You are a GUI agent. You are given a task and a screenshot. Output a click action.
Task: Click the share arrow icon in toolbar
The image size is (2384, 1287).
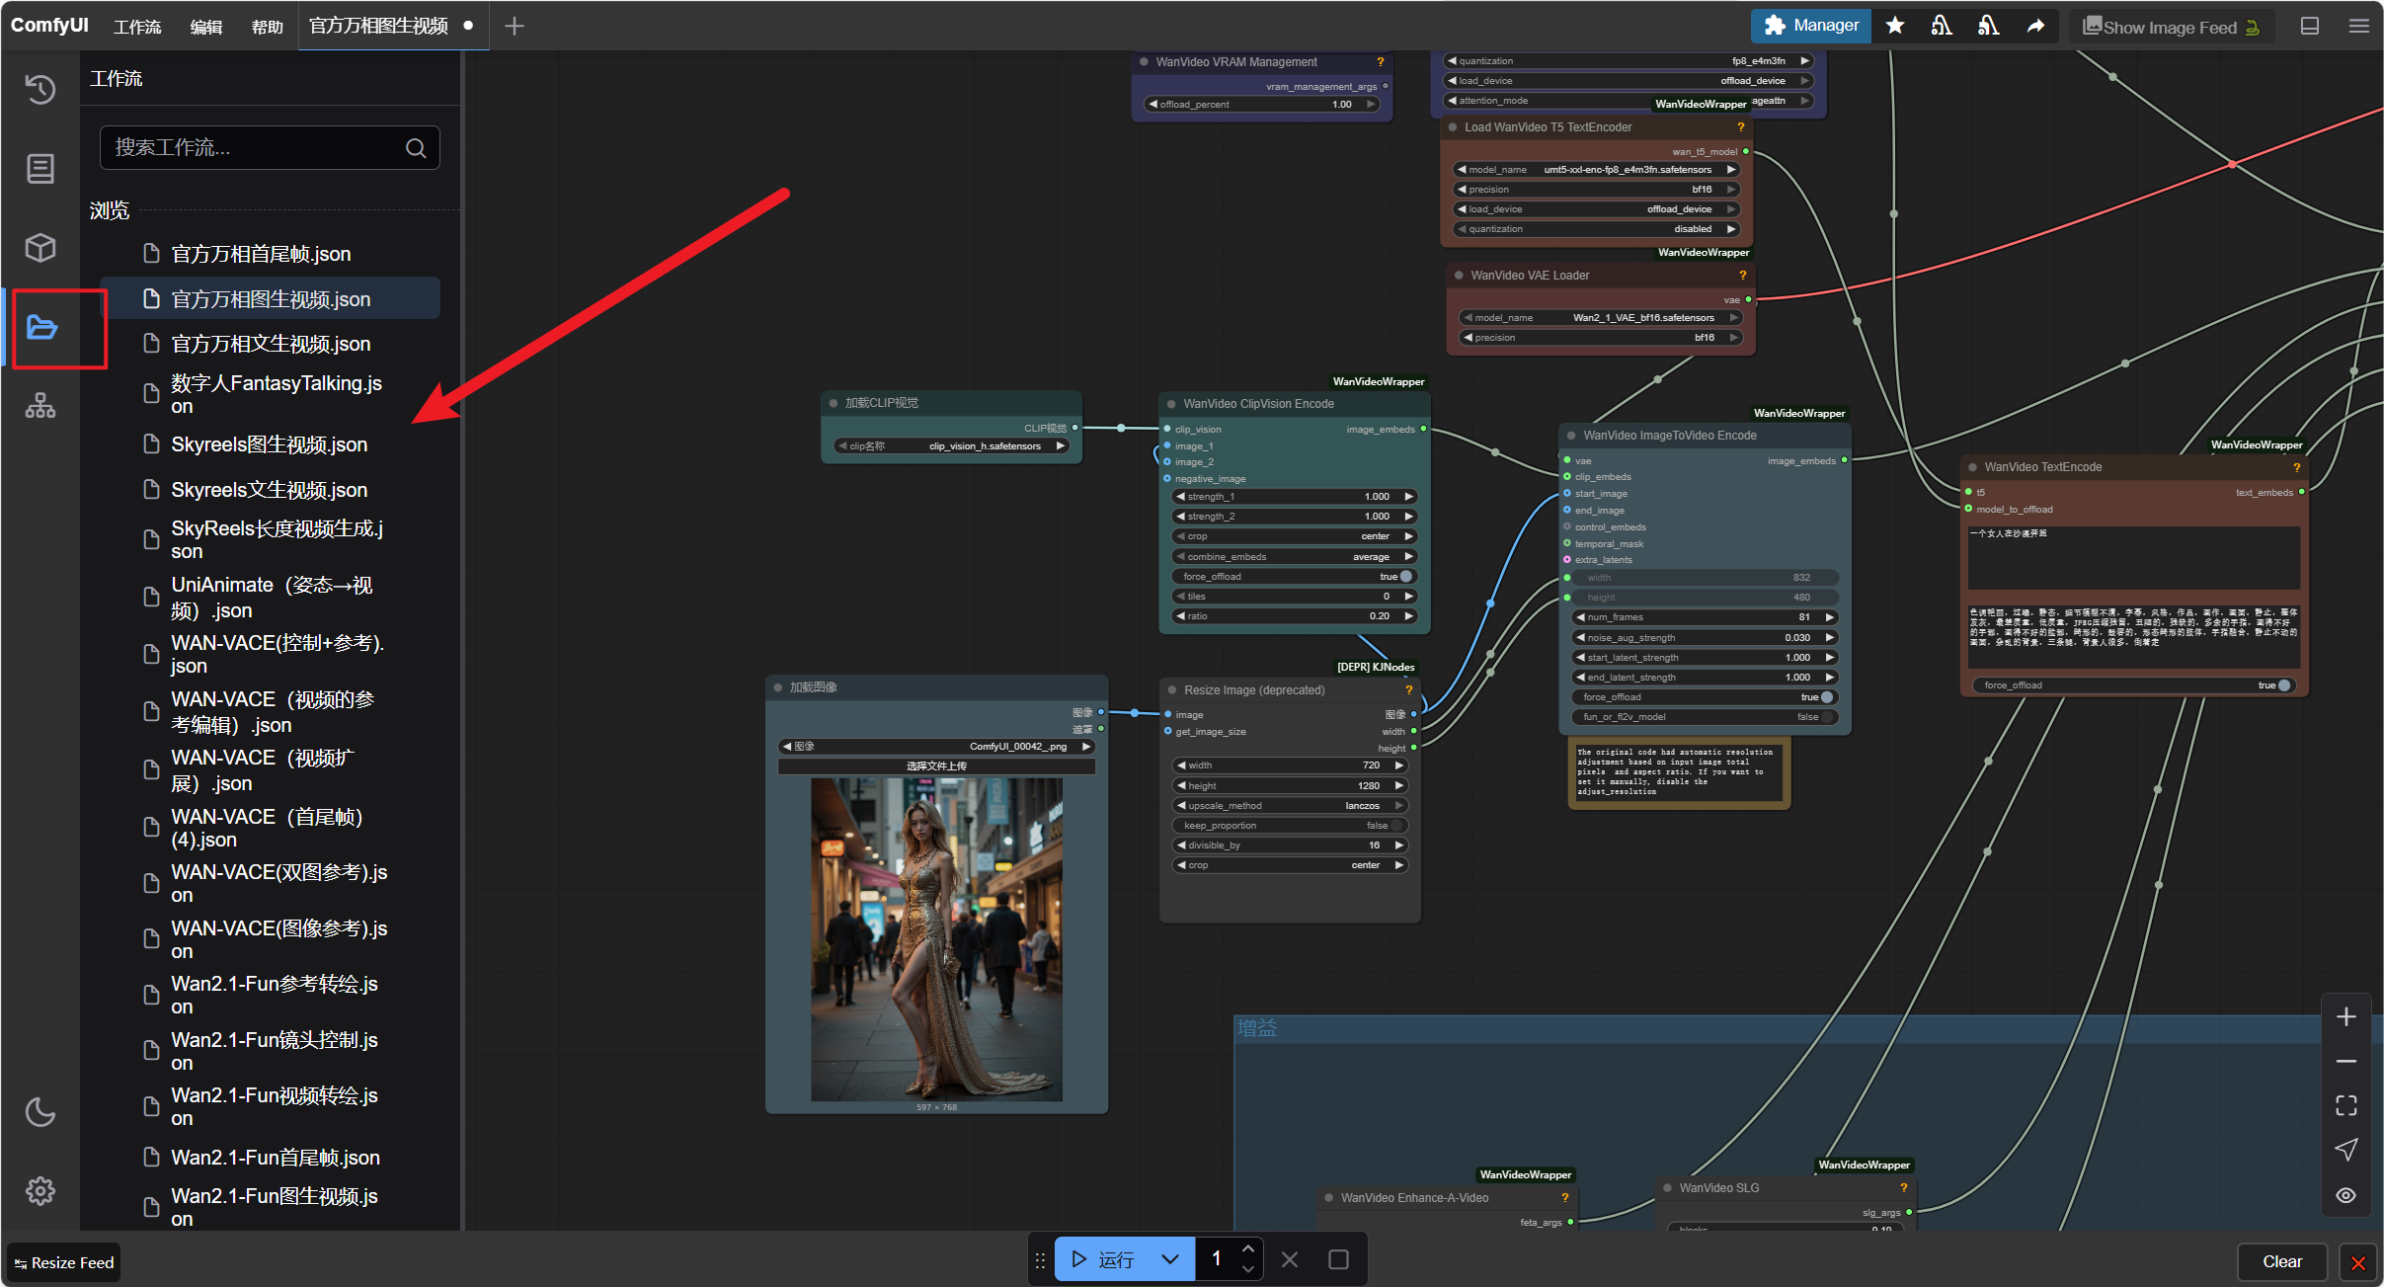pyautogui.click(x=2035, y=26)
